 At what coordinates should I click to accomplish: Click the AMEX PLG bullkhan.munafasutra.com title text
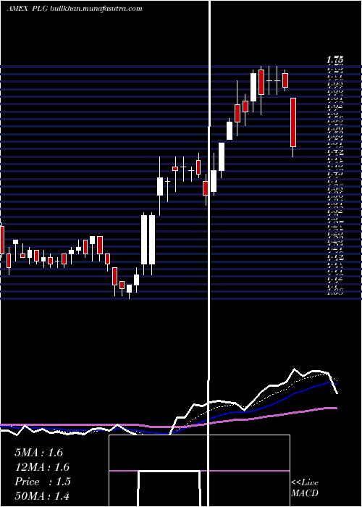75,9
